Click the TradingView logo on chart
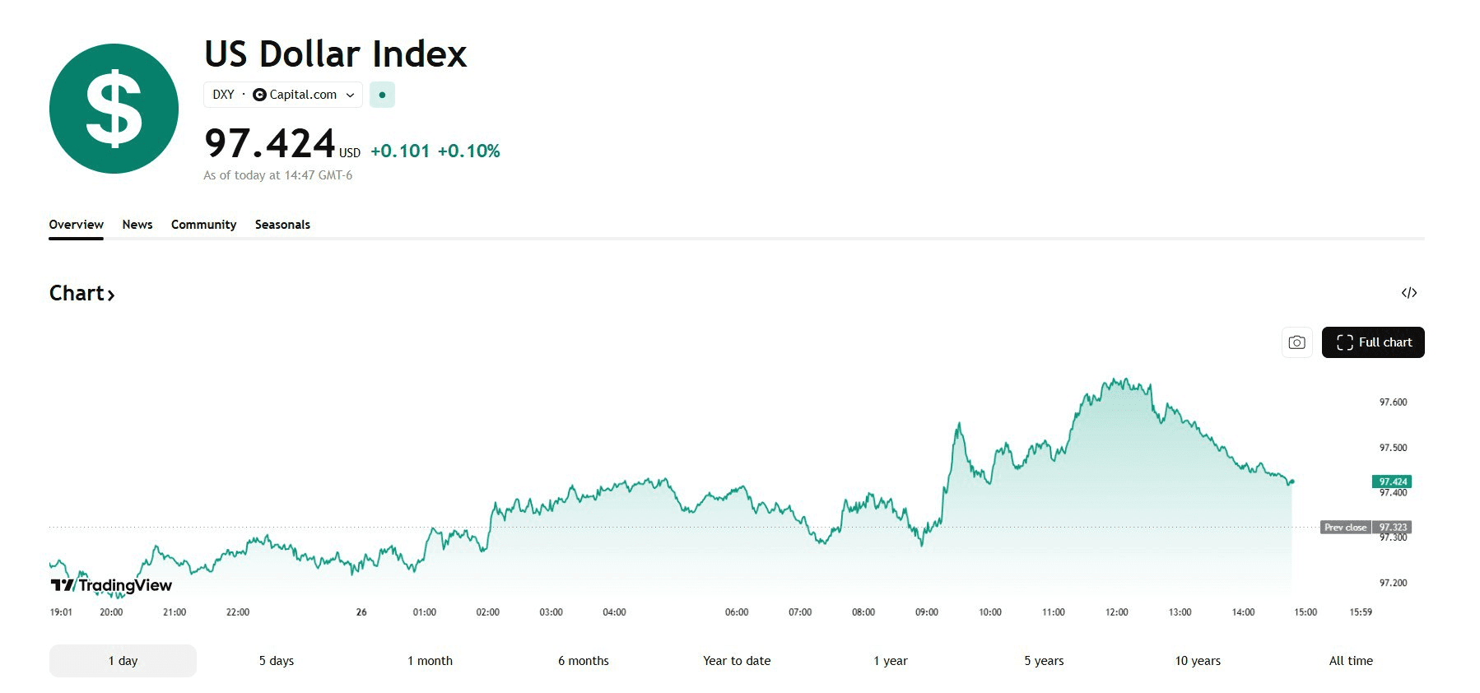 [x=111, y=585]
